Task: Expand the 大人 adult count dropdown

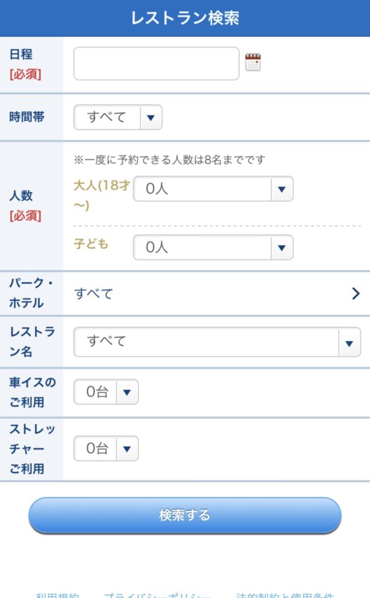Action: pos(212,189)
